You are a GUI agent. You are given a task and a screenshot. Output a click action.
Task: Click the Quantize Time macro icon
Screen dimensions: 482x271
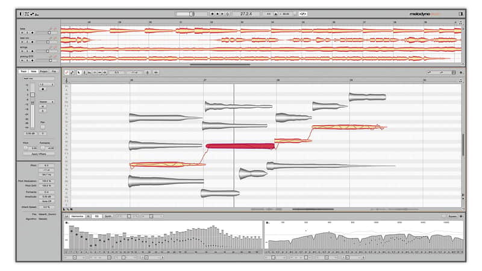coord(156,72)
